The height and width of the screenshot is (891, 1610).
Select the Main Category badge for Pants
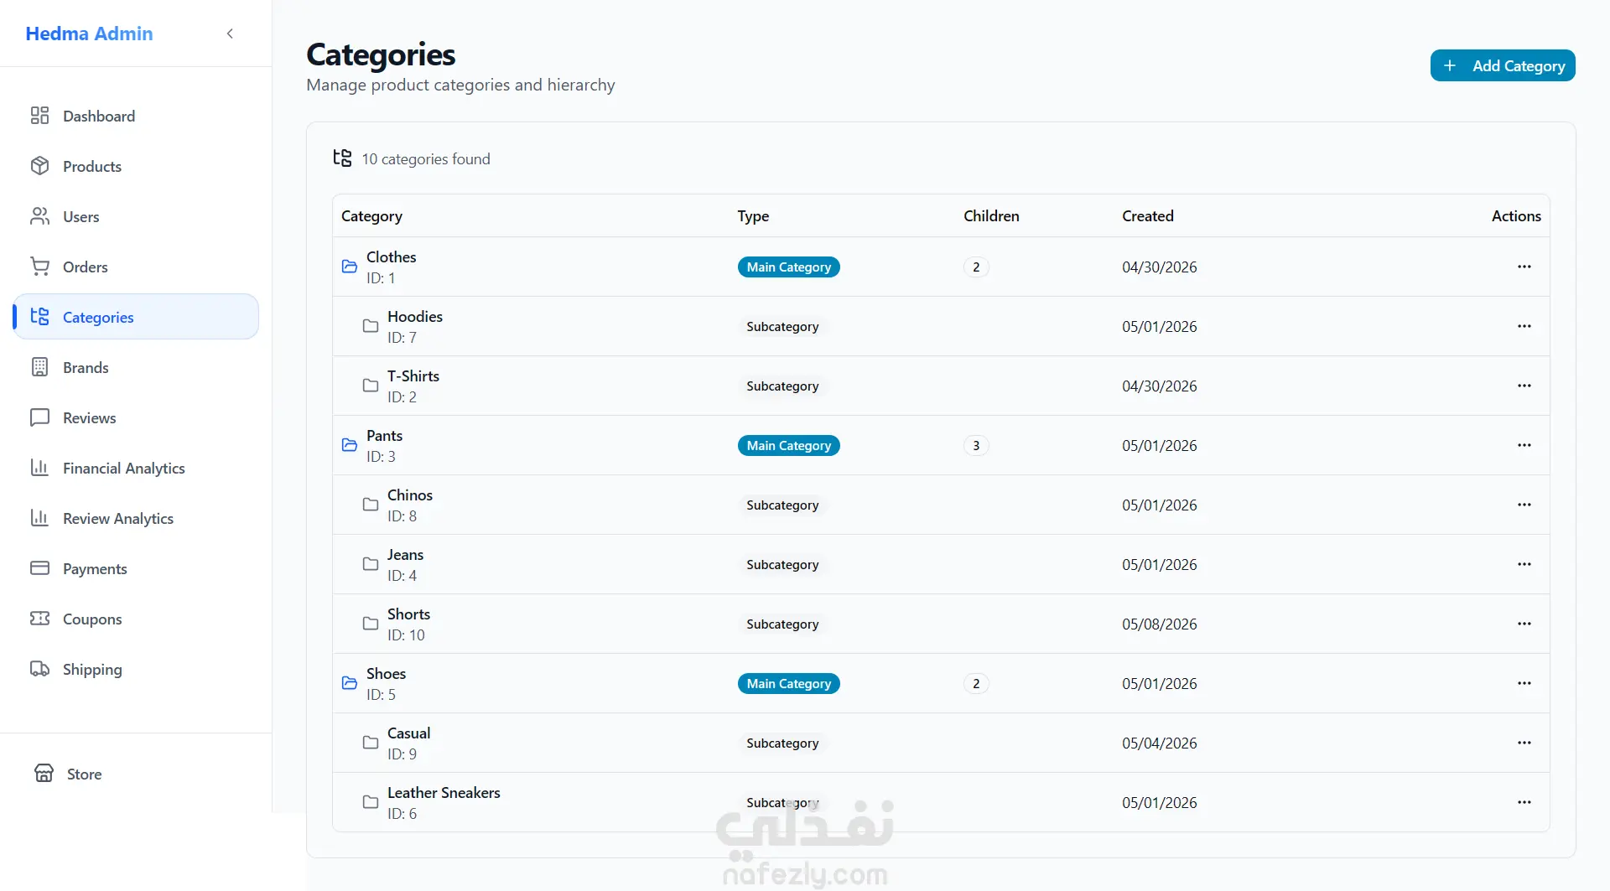[788, 445]
